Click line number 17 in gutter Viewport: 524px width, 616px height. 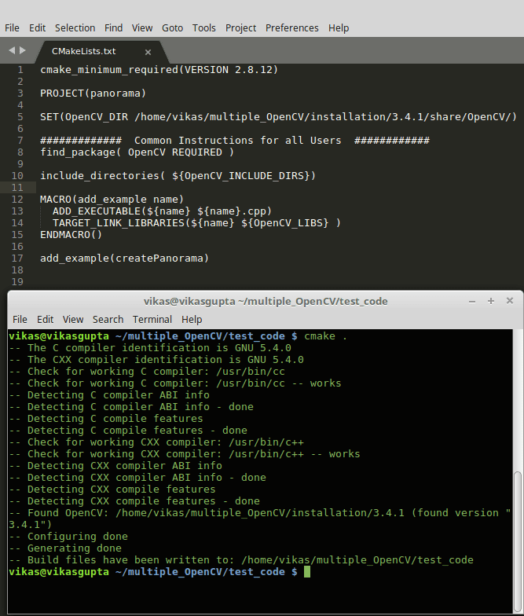(x=17, y=258)
